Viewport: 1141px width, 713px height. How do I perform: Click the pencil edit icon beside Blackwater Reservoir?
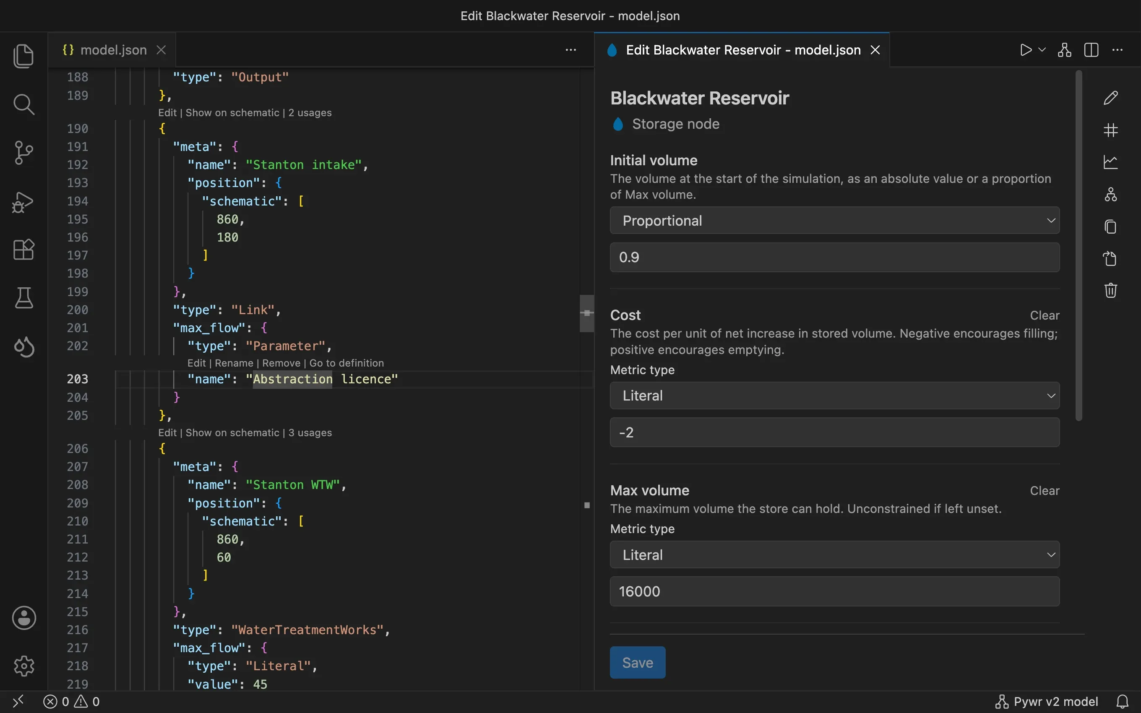1110,98
